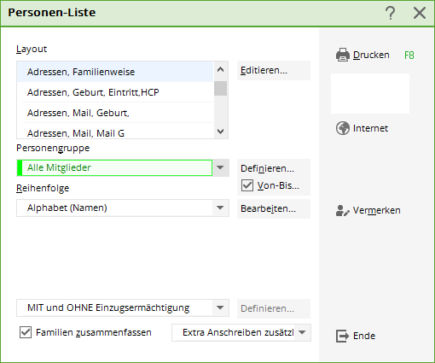This screenshot has height=363, width=435.
Task: Close the Personen-Liste dialog
Action: (x=420, y=13)
